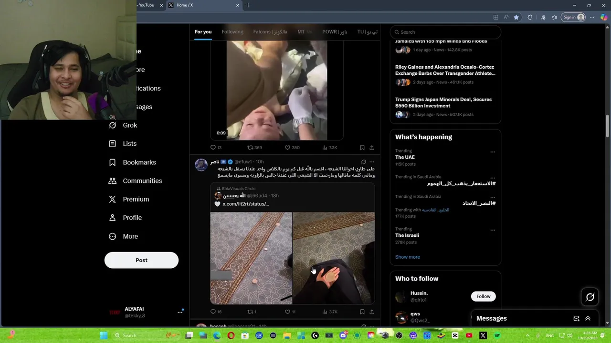Open more options for The Israeli trend
The height and width of the screenshot is (343, 611).
(x=493, y=230)
